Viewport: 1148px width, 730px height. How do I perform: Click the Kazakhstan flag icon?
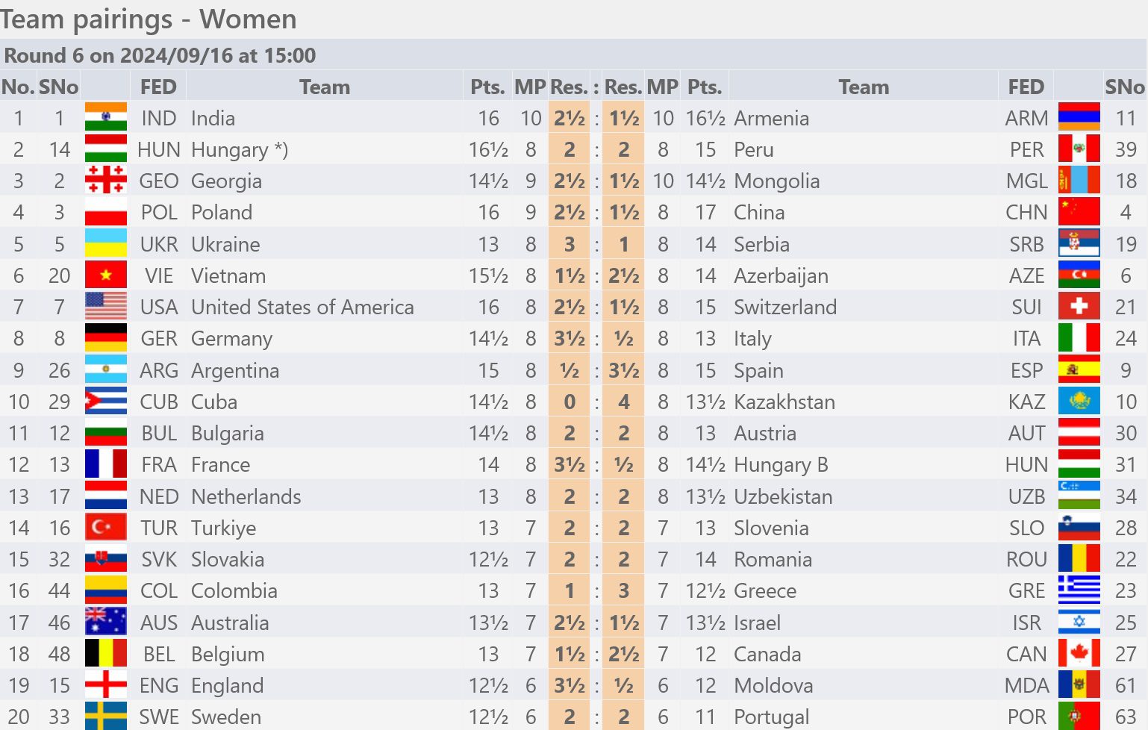tap(1079, 401)
